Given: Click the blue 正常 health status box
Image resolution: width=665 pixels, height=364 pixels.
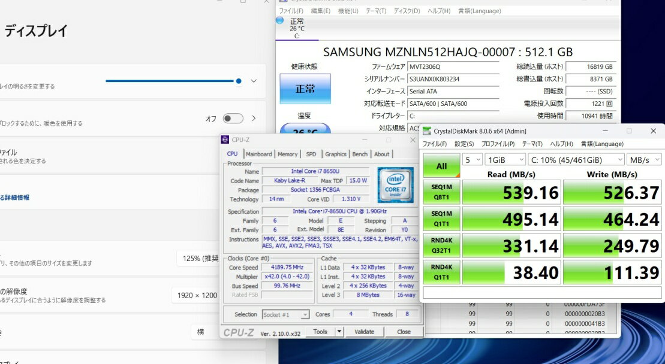Looking at the screenshot, I should tap(305, 89).
